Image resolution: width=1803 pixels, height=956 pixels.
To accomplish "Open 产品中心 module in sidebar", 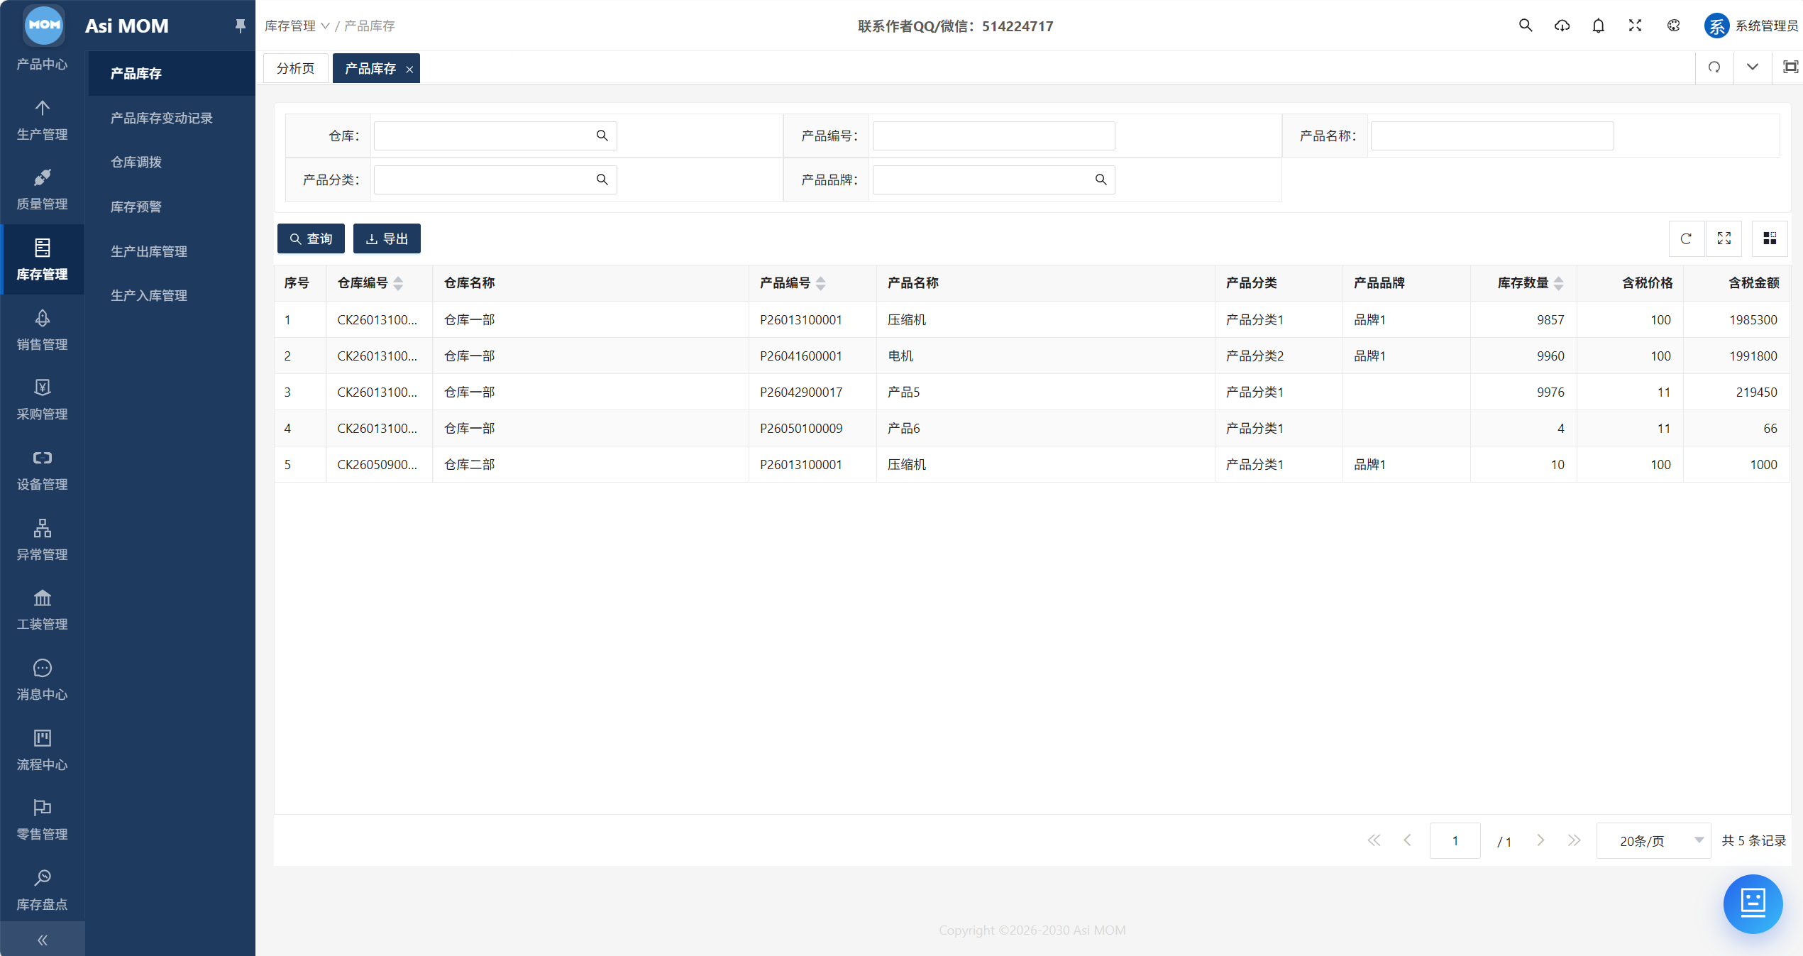I will click(x=42, y=64).
